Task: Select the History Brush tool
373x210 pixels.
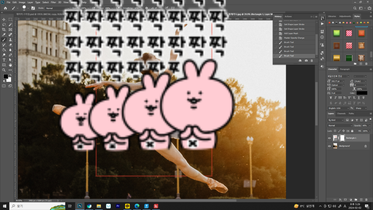Action: (x=4, y=45)
